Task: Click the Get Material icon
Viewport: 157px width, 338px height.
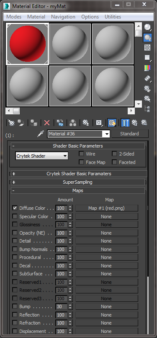Action: (x=11, y=123)
